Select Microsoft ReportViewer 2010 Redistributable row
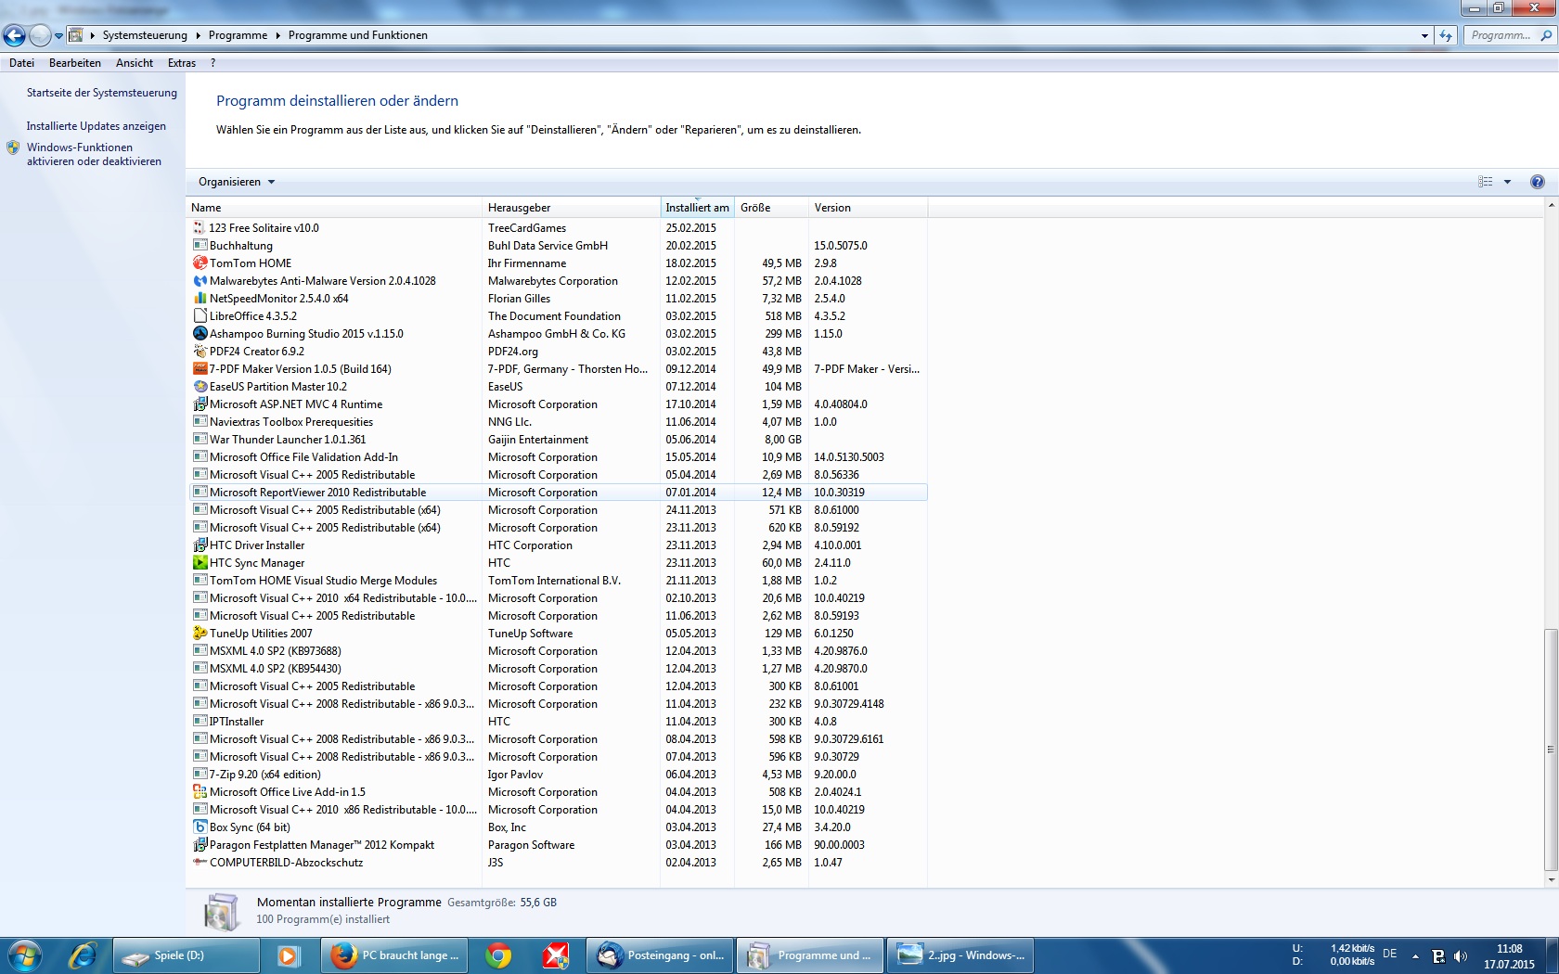 [558, 492]
